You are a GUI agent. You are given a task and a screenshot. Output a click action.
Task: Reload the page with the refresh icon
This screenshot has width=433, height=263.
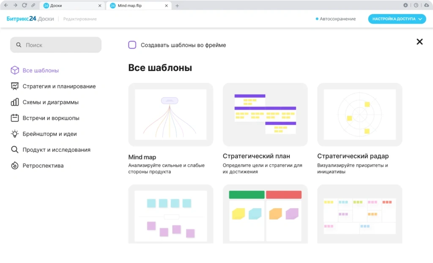click(24, 5)
